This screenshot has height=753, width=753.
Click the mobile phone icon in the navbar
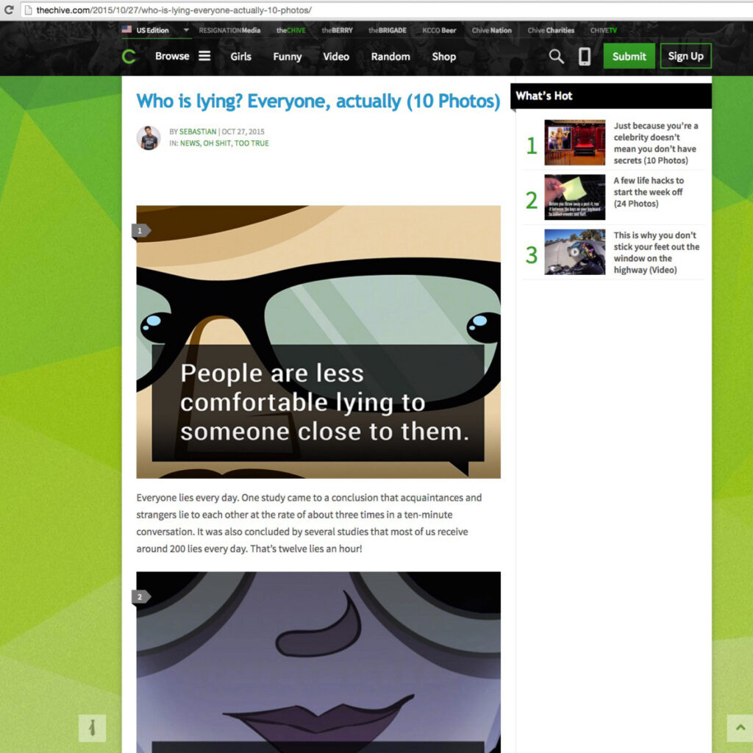(x=585, y=57)
